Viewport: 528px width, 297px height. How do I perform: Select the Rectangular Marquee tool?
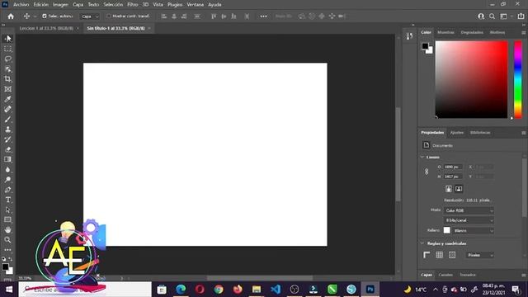[7, 49]
